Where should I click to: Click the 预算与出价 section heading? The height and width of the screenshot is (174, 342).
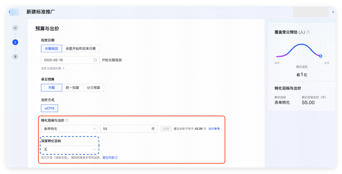pos(47,29)
